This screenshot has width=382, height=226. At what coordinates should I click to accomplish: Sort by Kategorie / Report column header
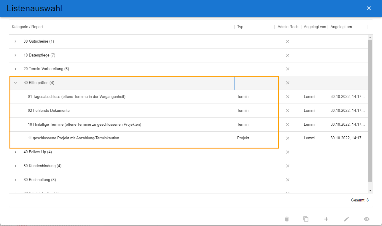click(x=27, y=27)
